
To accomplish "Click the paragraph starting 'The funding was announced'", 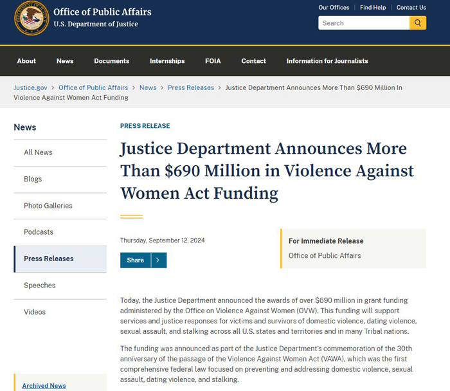I will click(266, 364).
